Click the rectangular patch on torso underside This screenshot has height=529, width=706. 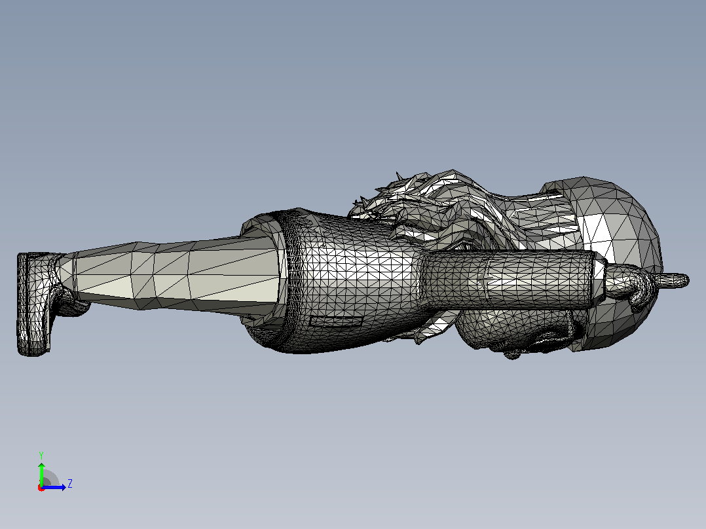337,321
